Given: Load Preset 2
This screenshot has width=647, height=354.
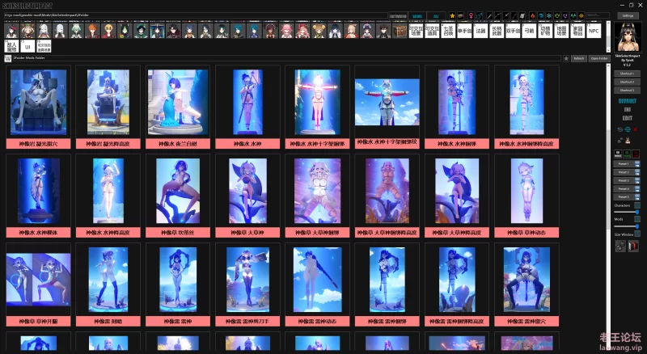Looking at the screenshot, I should pos(624,172).
